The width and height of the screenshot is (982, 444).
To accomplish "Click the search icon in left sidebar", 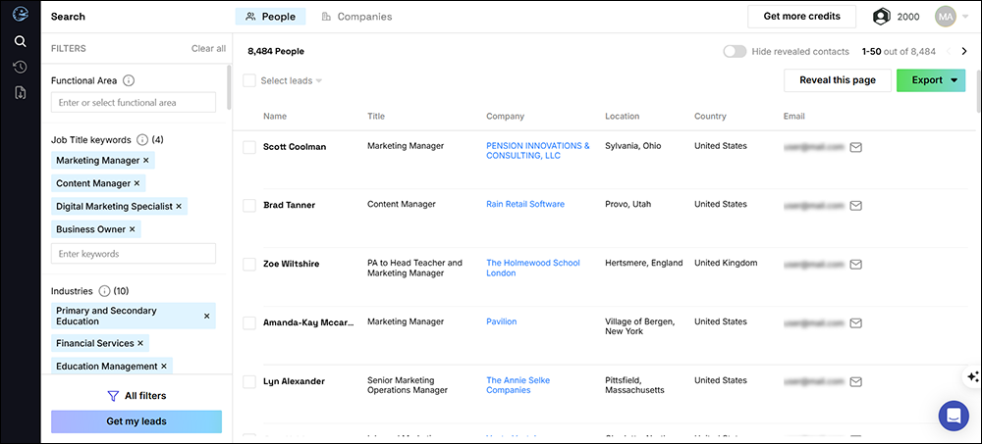I will (20, 41).
